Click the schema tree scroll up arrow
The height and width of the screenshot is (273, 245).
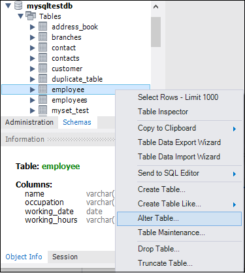155,7
